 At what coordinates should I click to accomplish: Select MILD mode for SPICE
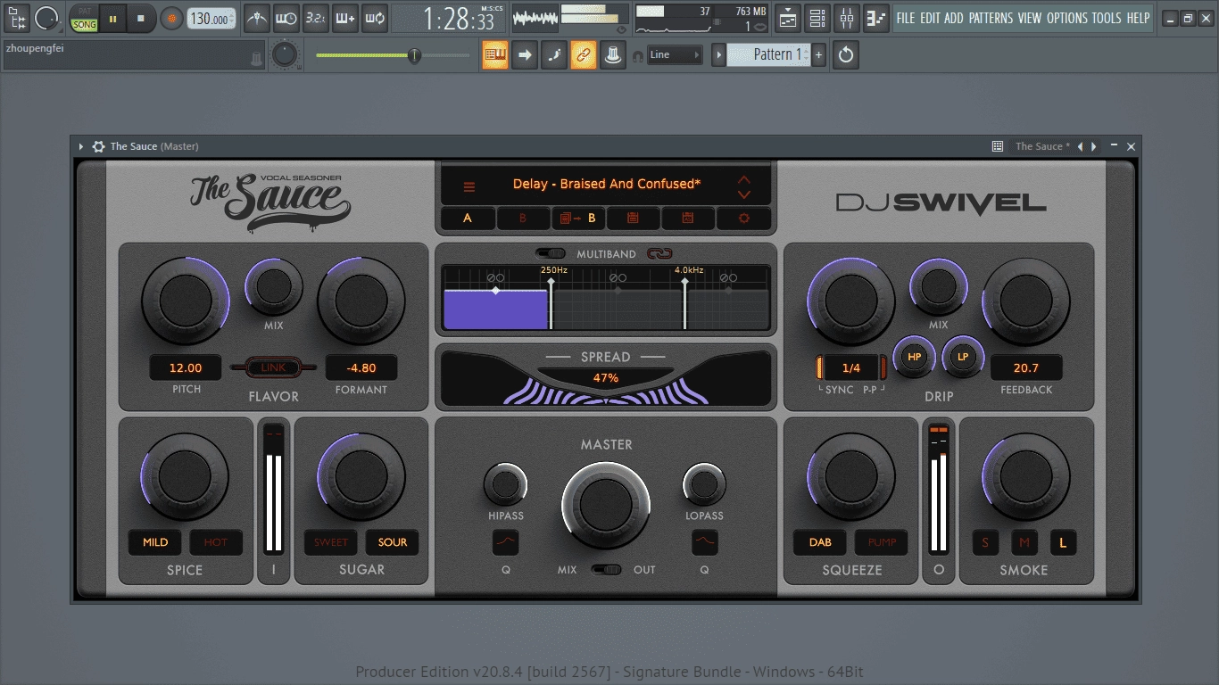point(155,542)
